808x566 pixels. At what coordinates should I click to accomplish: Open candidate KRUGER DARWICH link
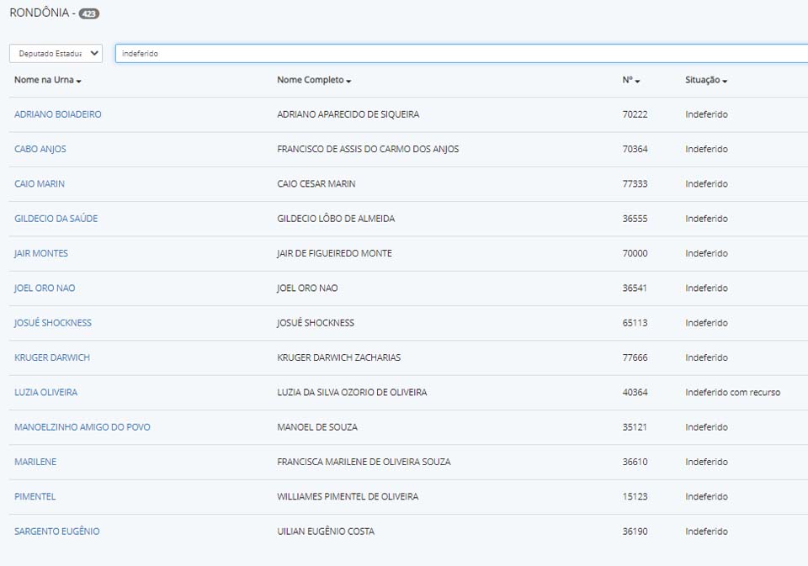click(x=52, y=357)
